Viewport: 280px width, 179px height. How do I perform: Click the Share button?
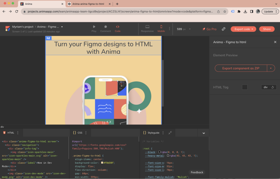click(x=267, y=29)
